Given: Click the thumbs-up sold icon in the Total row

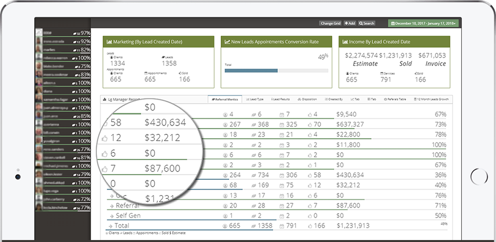Looking at the screenshot, I should (310, 226).
